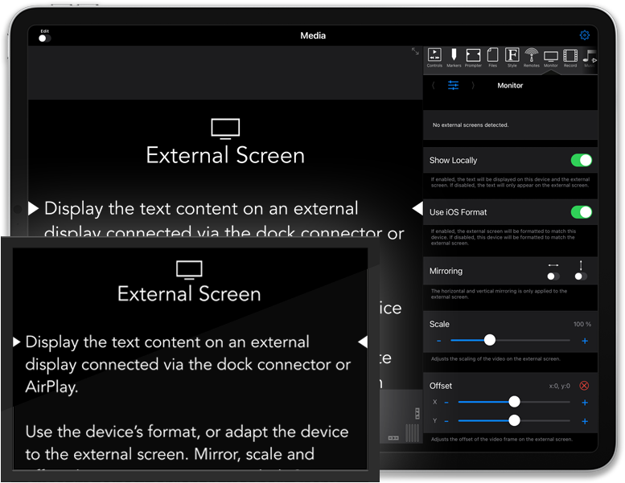This screenshot has height=483, width=625.
Task: Open the Music panel icon
Action: [x=590, y=57]
